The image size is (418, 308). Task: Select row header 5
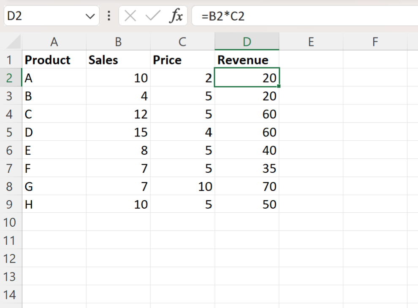pos(11,132)
